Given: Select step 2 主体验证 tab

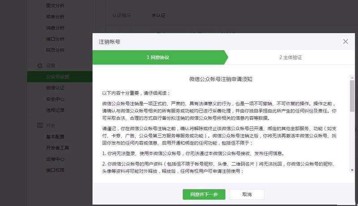Looking at the screenshot, I should tap(290, 58).
